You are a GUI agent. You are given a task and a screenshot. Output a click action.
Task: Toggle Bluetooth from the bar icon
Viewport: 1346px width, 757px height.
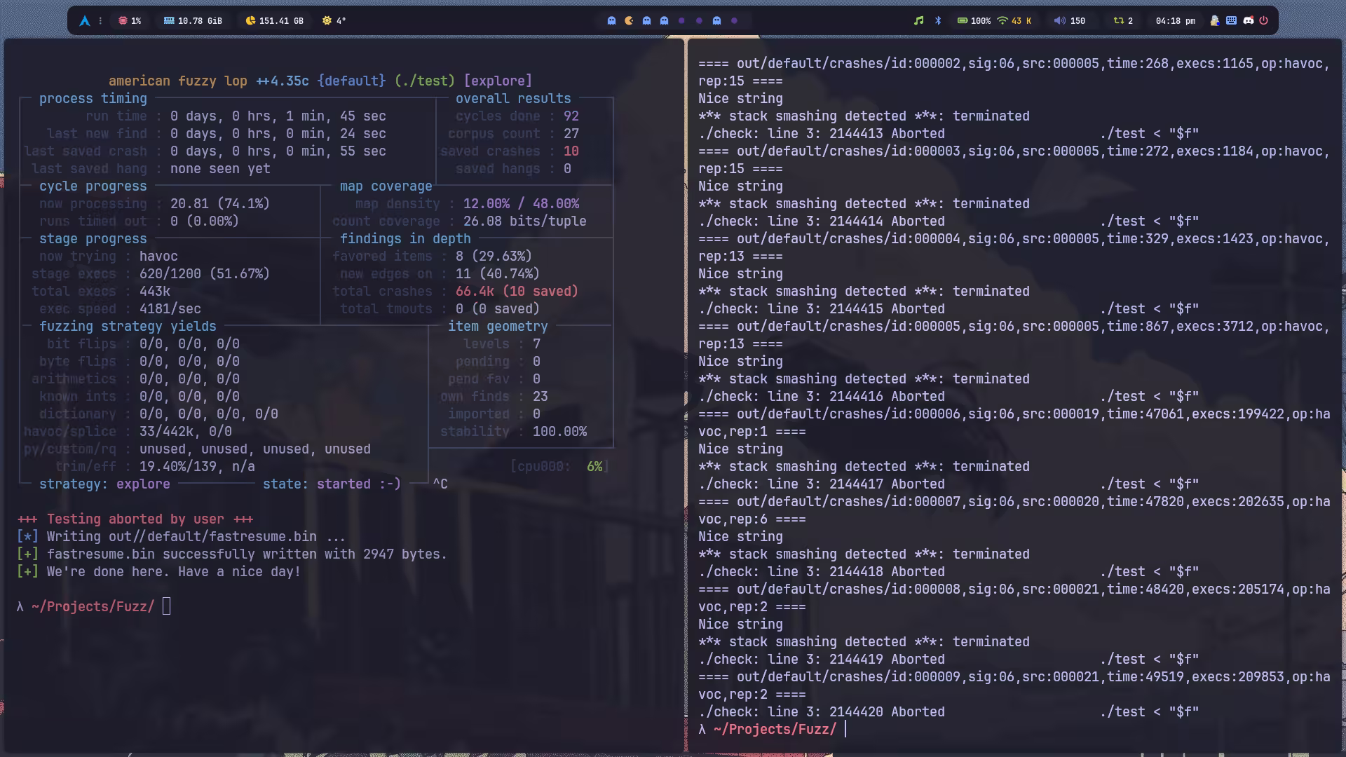coord(938,21)
